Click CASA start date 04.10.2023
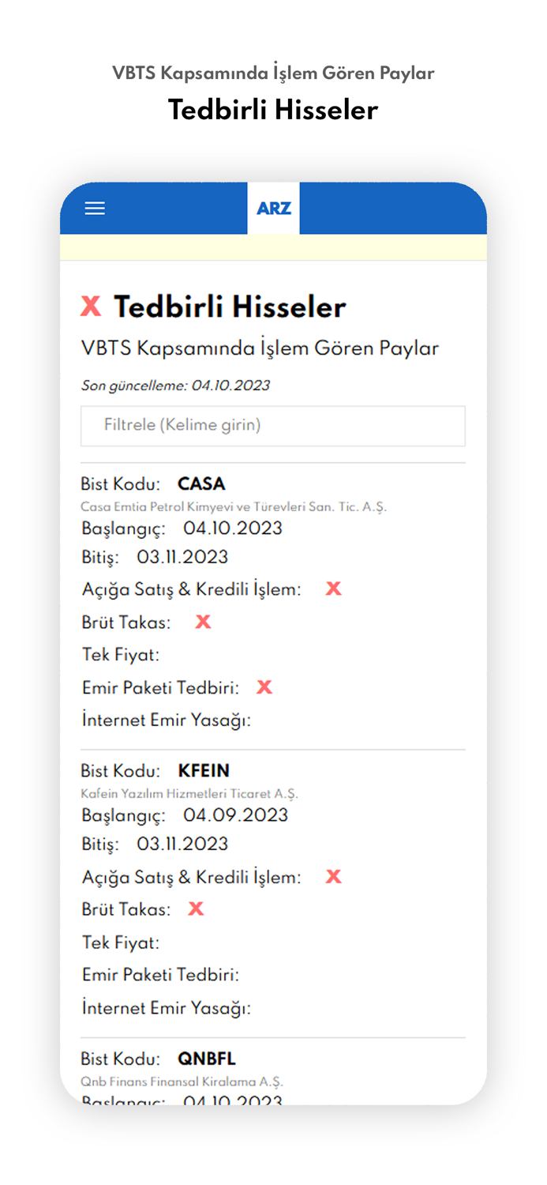Image resolution: width=547 pixels, height=1185 pixels. tap(233, 529)
